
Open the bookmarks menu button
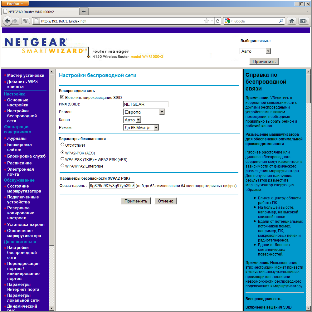(x=304, y=21)
